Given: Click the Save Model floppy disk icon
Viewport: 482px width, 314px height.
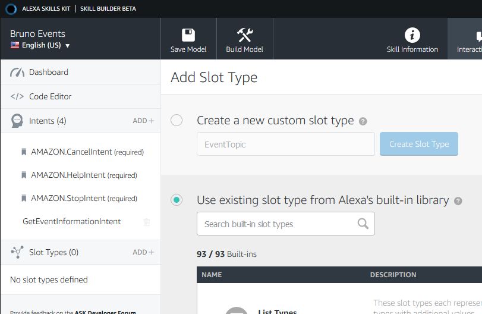Looking at the screenshot, I should coord(188,35).
